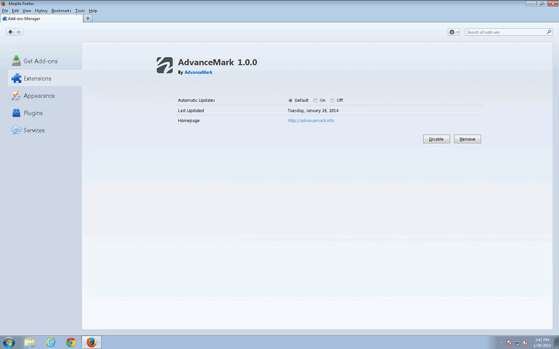The width and height of the screenshot is (559, 349).
Task: Set Automatic Updates to On
Action: [x=315, y=100]
